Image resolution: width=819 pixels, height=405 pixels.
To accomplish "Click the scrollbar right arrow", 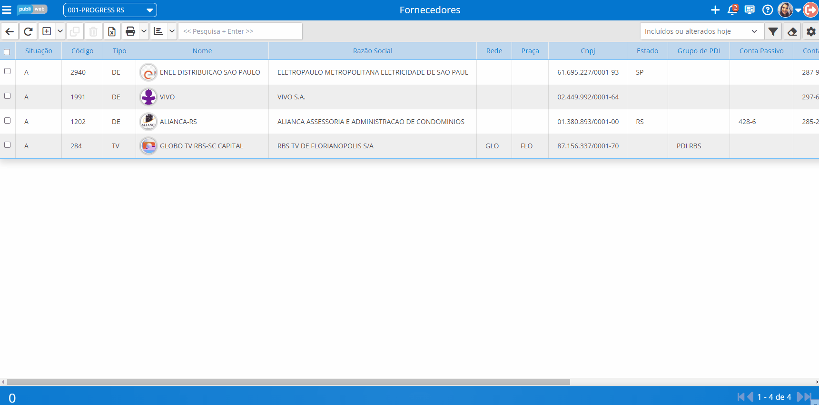I will 817,382.
